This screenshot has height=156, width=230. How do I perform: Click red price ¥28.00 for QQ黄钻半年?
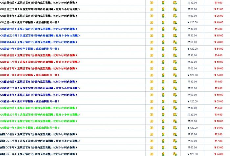tap(219, 42)
